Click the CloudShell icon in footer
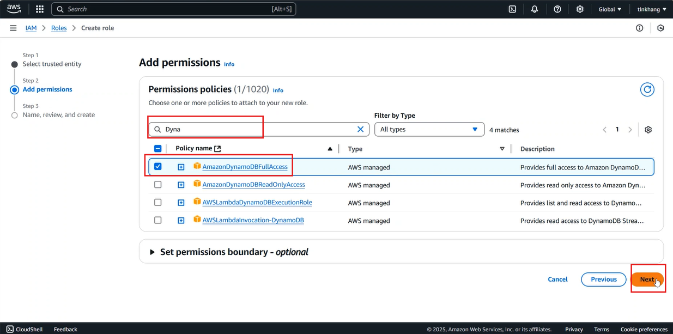This screenshot has height=334, width=673. click(x=10, y=329)
